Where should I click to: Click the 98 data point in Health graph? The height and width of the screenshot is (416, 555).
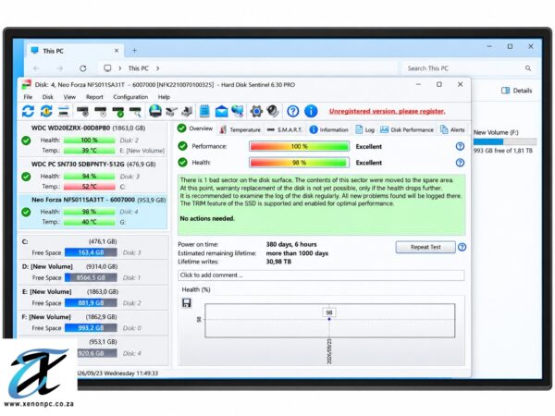(x=329, y=319)
